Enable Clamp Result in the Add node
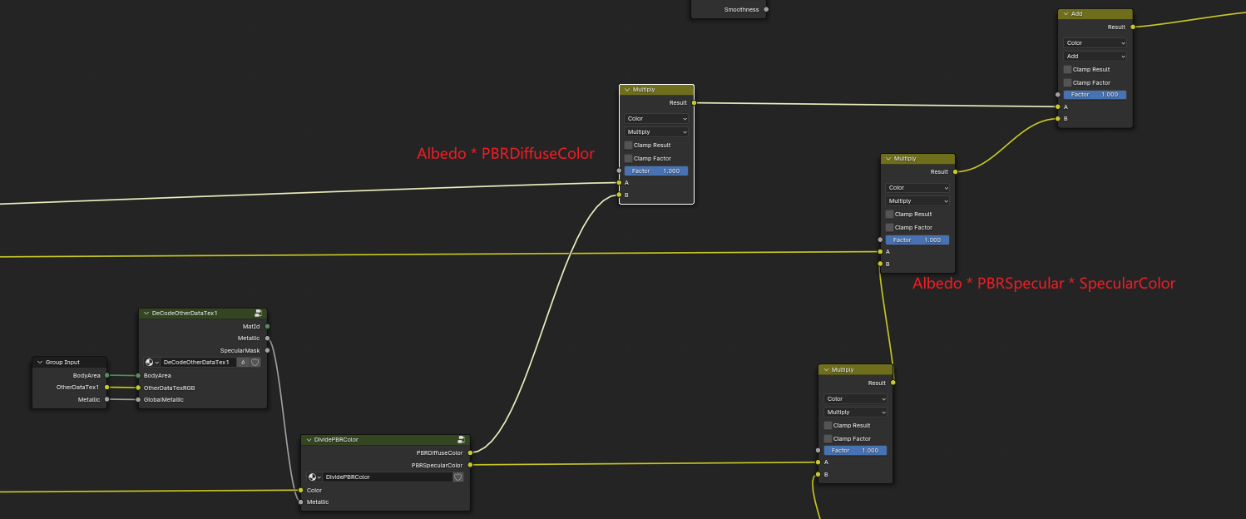Screen dimensions: 1246x519 (1067, 69)
